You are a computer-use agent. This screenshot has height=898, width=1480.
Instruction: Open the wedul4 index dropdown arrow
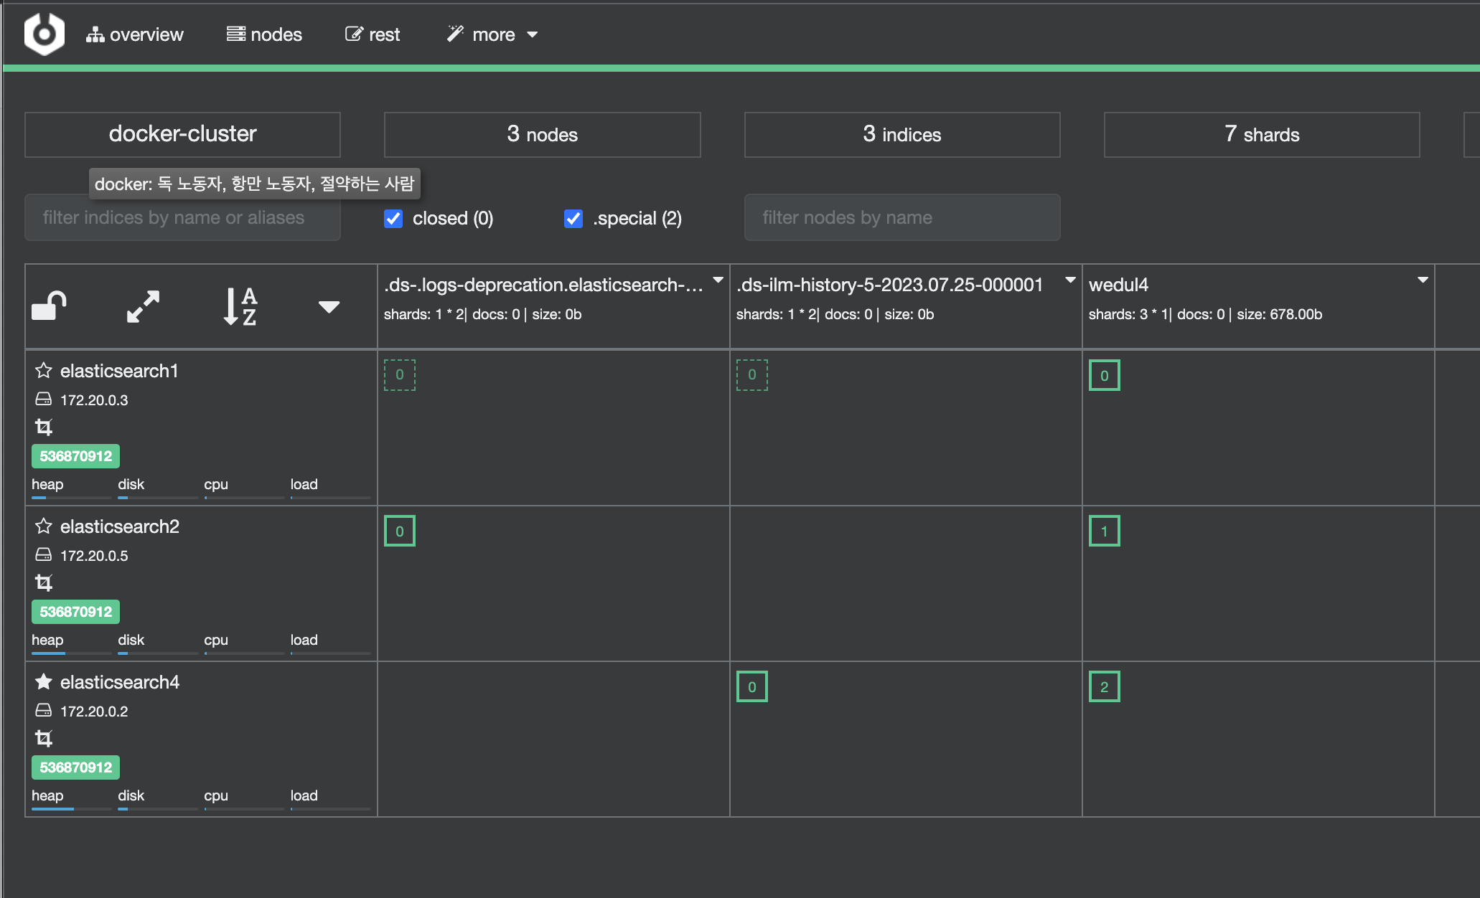(x=1422, y=280)
